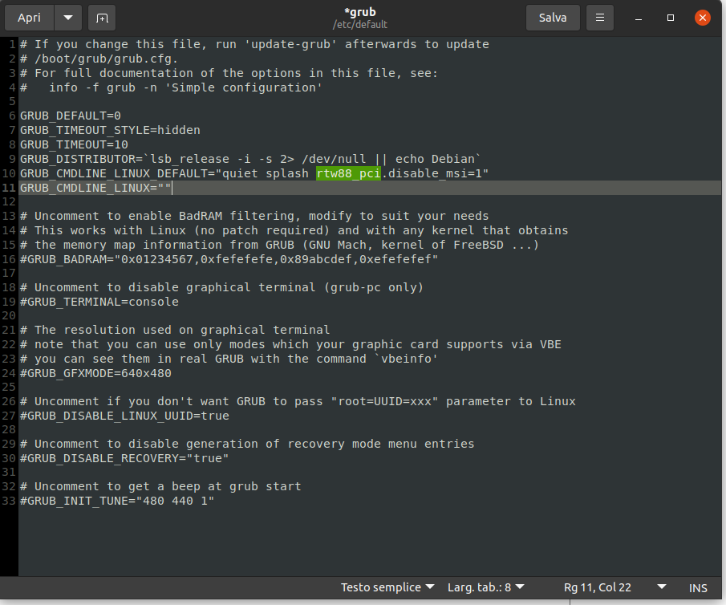
Task: Toggle the INS insert mode indicator
Action: coord(698,588)
